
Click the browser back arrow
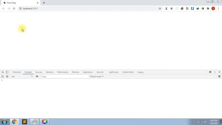[3, 8]
